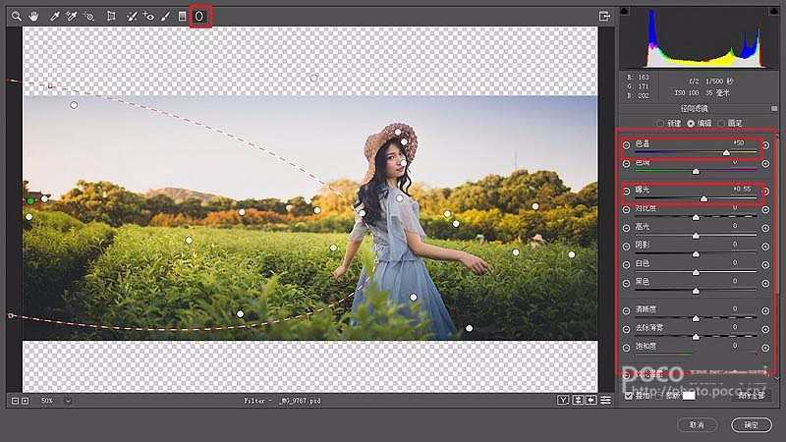Toggle the 叠加 overlay checkbox
This screenshot has width=786, height=442.
[x=629, y=395]
